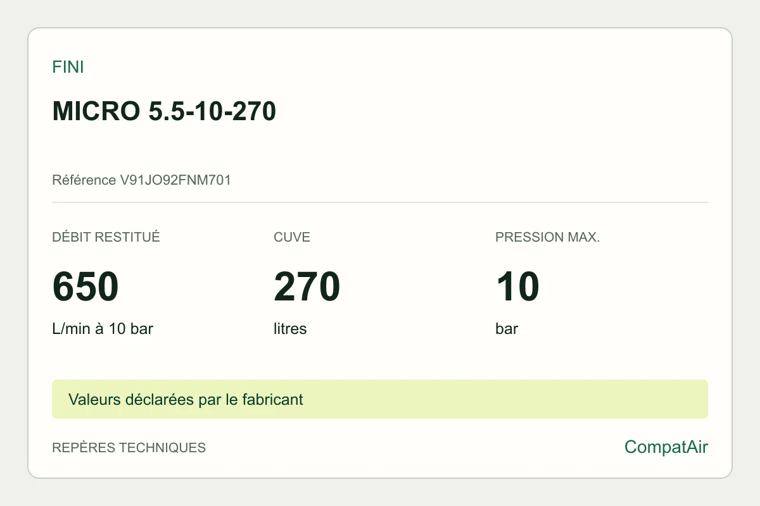The height and width of the screenshot is (506, 760).
Task: Click empty card area beside the product title
Action: [x=494, y=111]
